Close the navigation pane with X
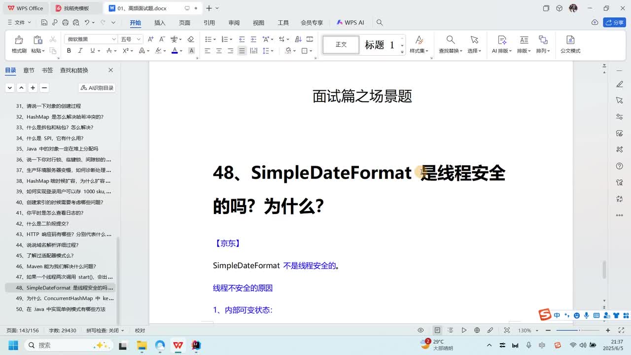Image resolution: width=631 pixels, height=355 pixels. point(110,71)
